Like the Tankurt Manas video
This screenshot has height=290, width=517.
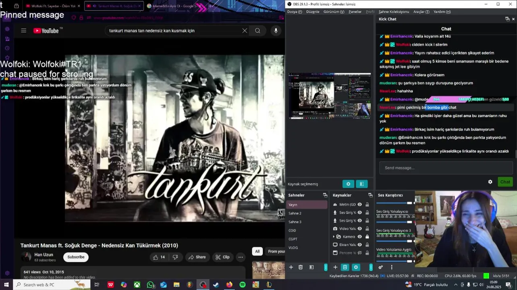tap(159, 257)
